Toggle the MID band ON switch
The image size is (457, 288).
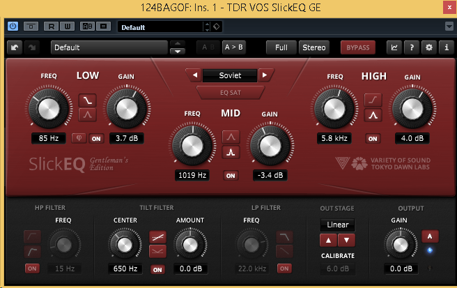(231, 175)
